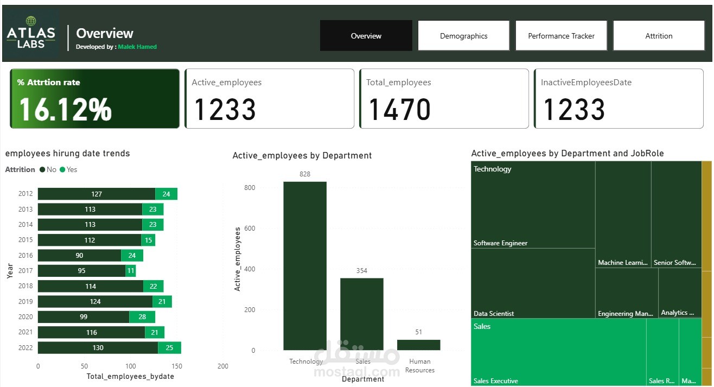This screenshot has width=714, height=387.
Task: Select the Overview navigation button
Action: 366,35
